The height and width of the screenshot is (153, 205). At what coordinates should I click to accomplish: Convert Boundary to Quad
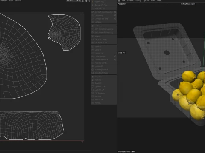pos(104,73)
